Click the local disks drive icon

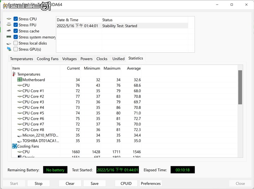coord(9,43)
